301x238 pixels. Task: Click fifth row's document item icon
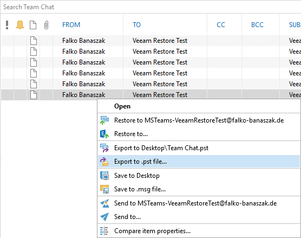(x=34, y=84)
